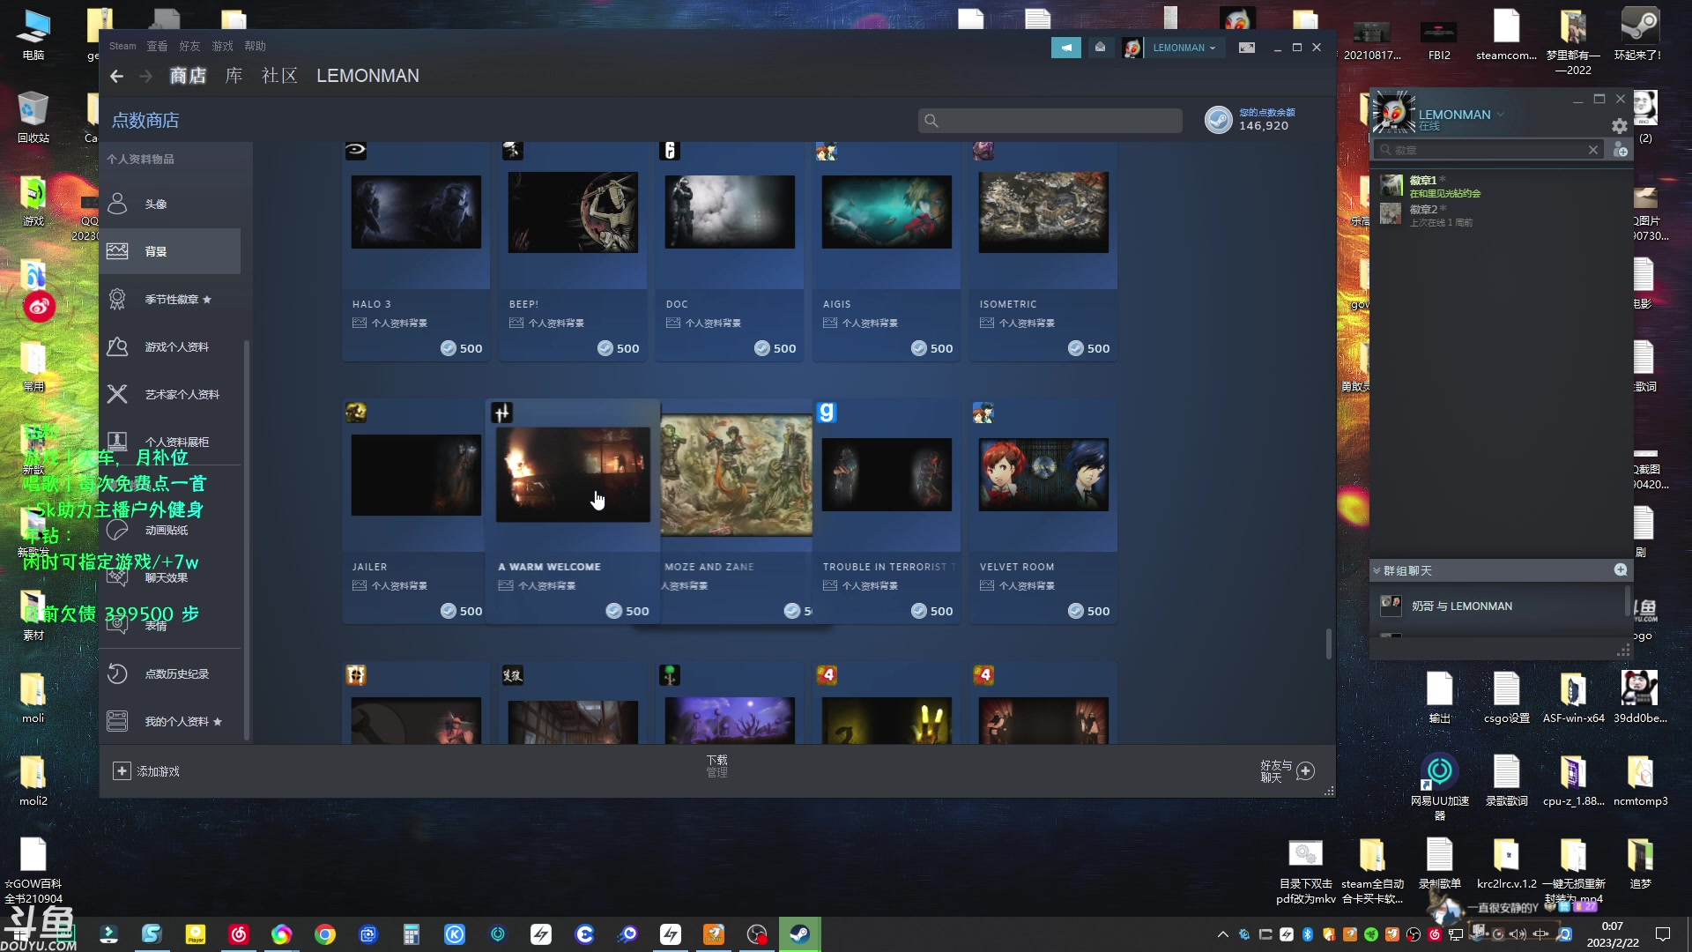The width and height of the screenshot is (1692, 952).
Task: Select friend 徽章1 in friends list
Action: click(x=1500, y=186)
